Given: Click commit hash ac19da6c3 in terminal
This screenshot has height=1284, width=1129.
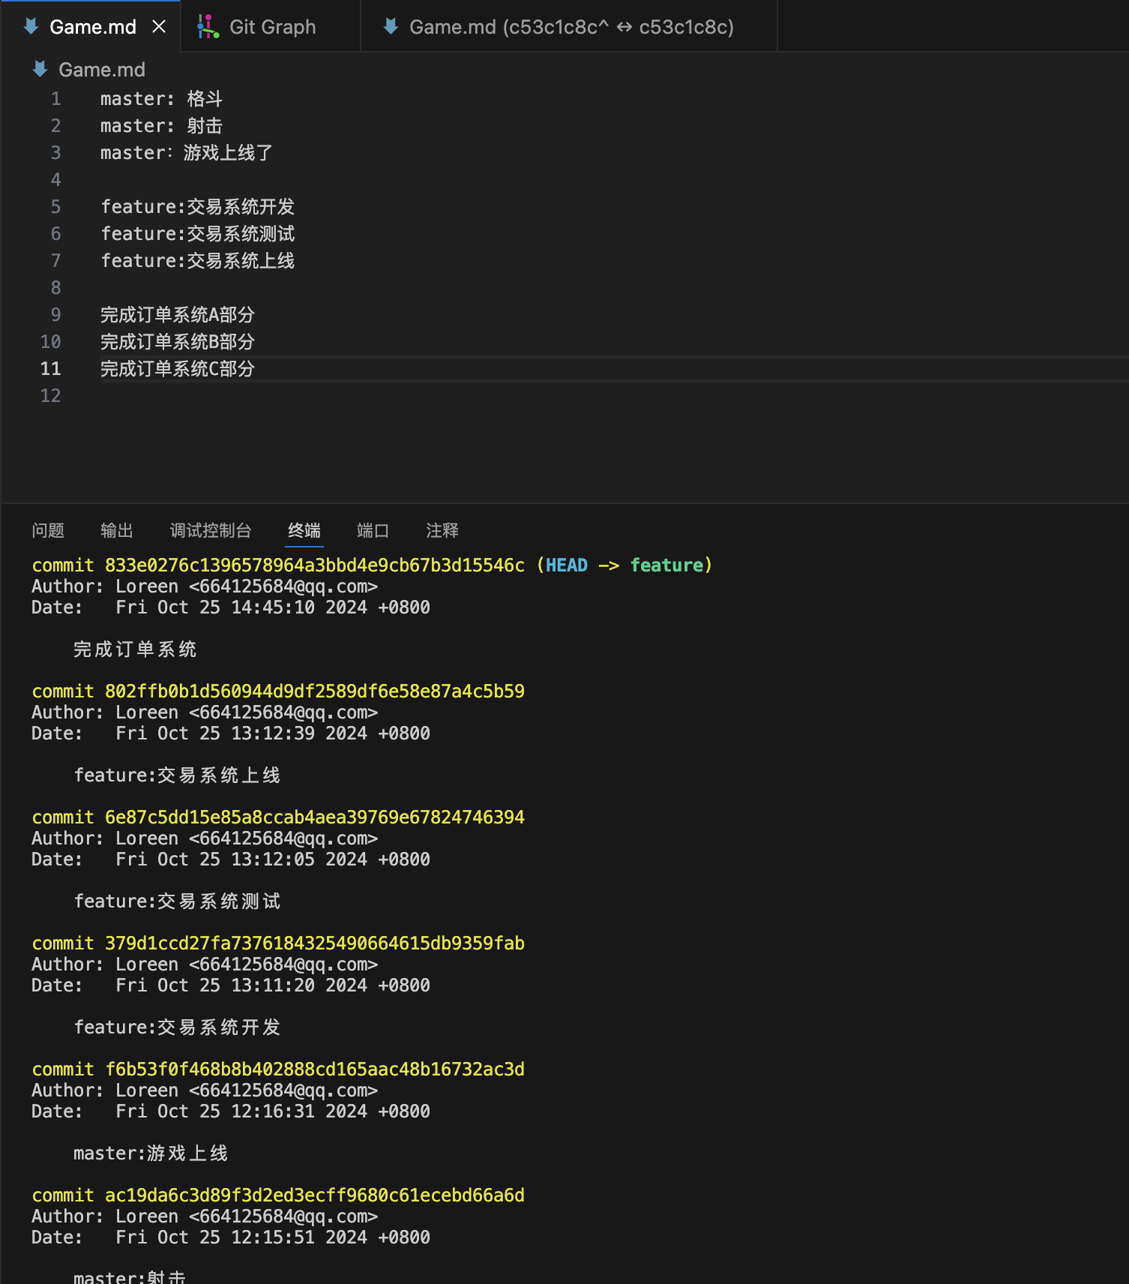Looking at the screenshot, I should 315,1195.
